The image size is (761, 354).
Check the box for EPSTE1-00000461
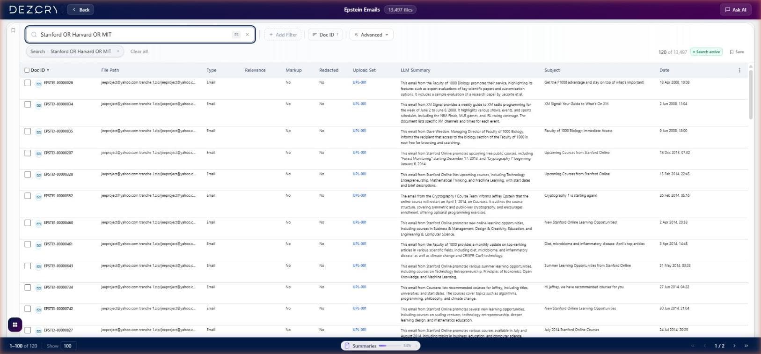point(28,244)
